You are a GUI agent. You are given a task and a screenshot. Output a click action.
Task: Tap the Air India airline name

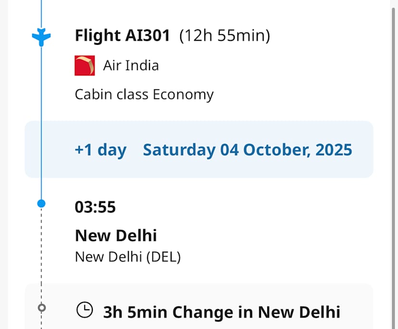point(131,65)
